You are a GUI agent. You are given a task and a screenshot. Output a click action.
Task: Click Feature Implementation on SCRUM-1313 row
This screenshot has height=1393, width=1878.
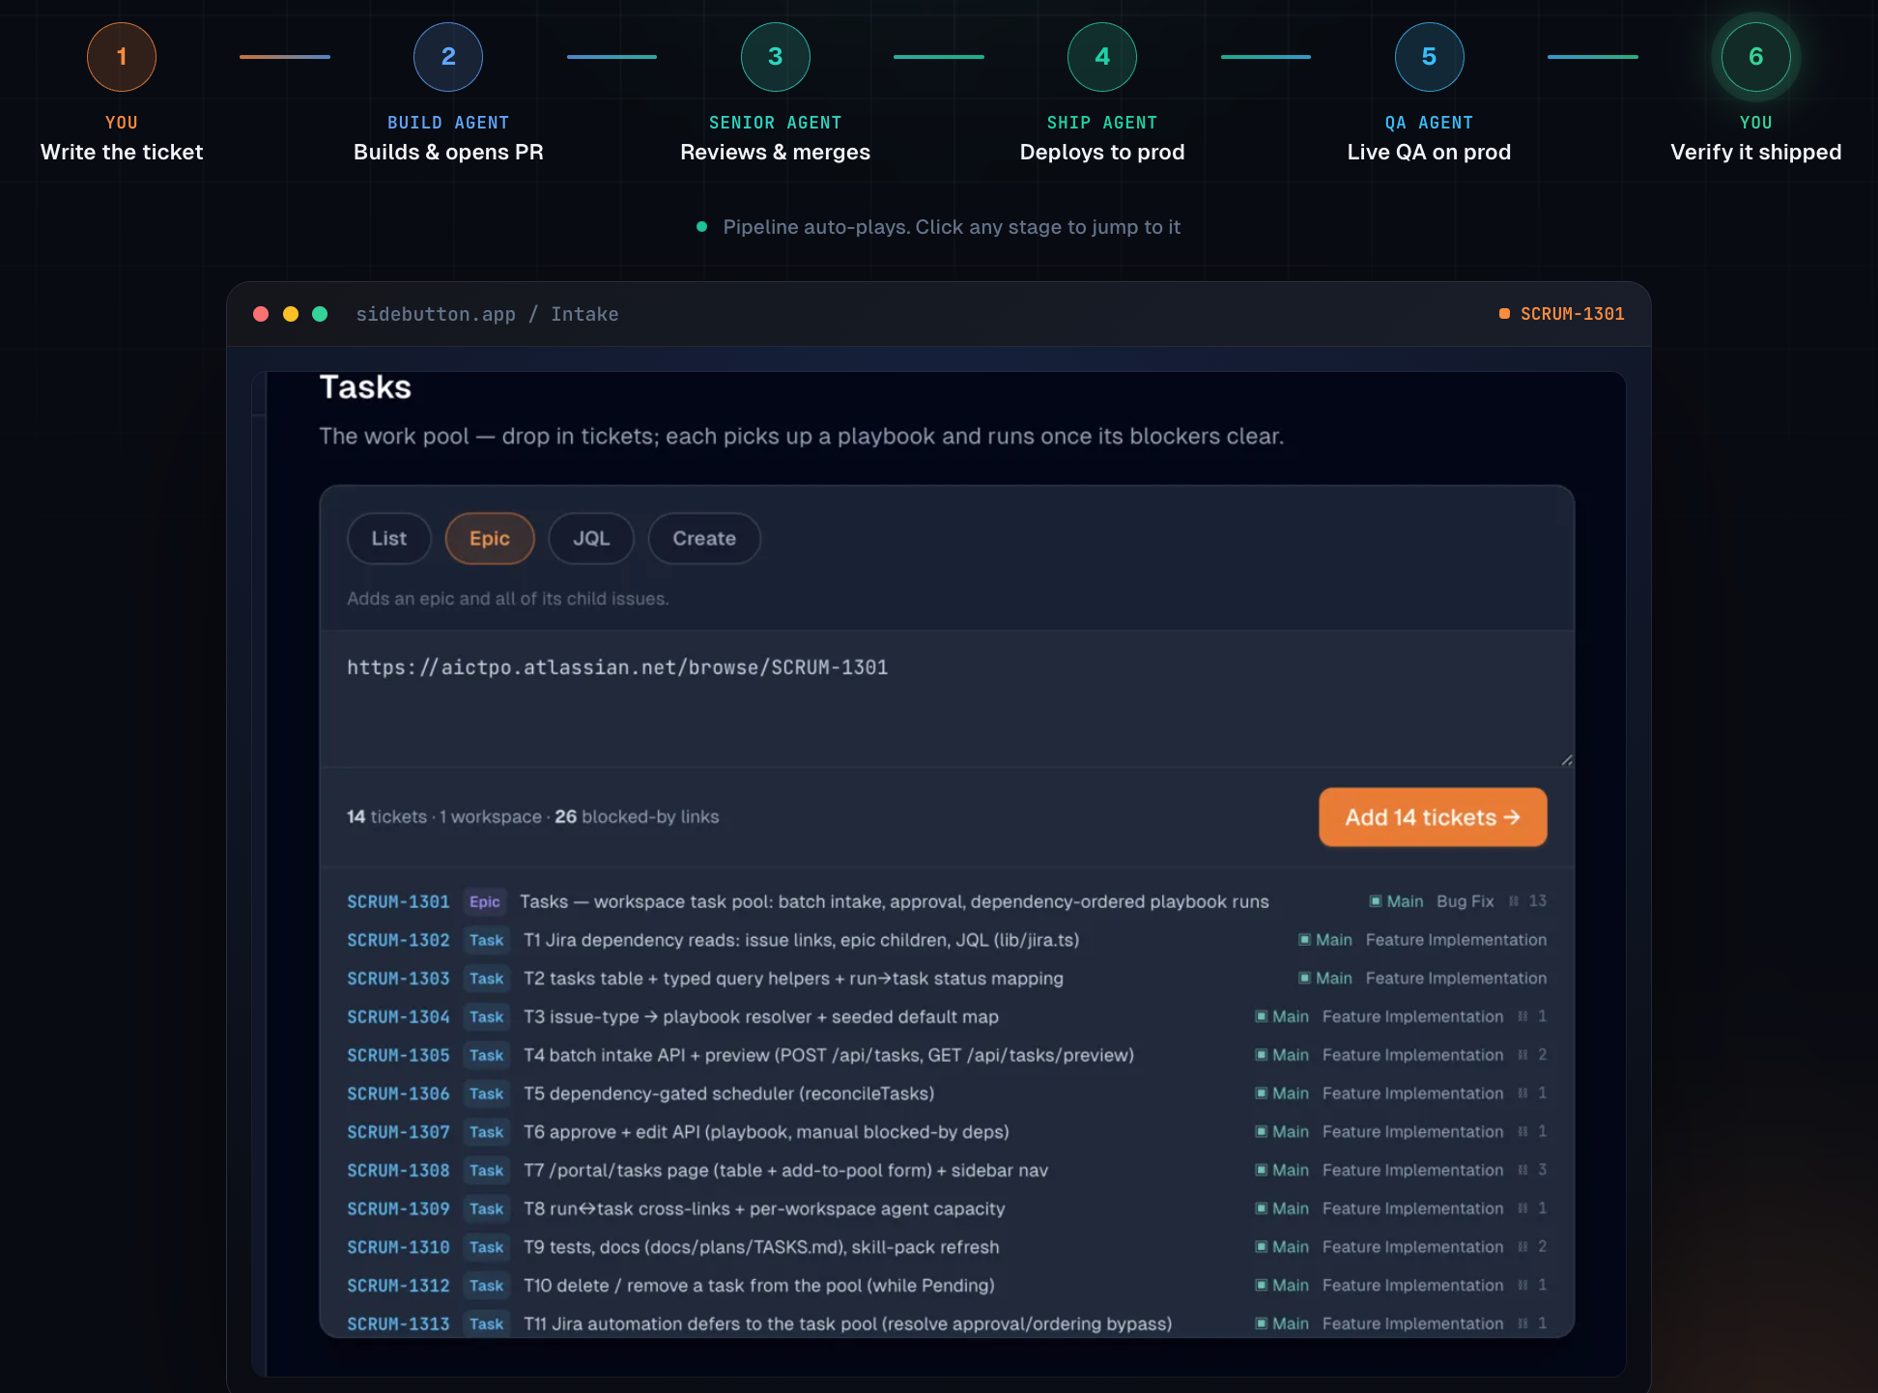(1413, 1323)
